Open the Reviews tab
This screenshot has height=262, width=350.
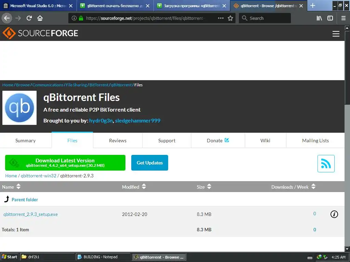(x=118, y=141)
